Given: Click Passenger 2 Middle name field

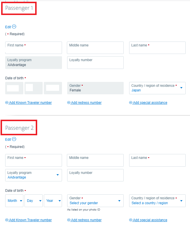Looking at the screenshot, I should (95, 160).
